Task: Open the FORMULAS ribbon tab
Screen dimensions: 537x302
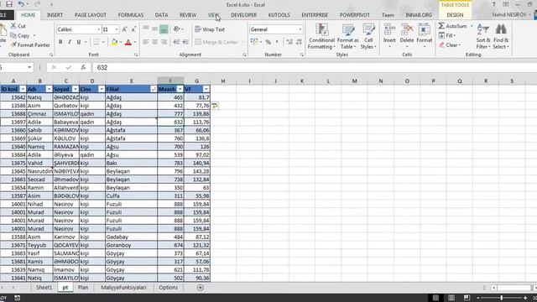Action: point(131,15)
